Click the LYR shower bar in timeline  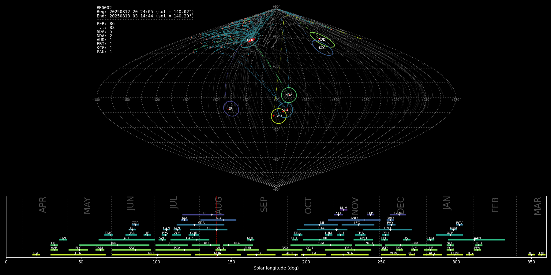[54, 245]
